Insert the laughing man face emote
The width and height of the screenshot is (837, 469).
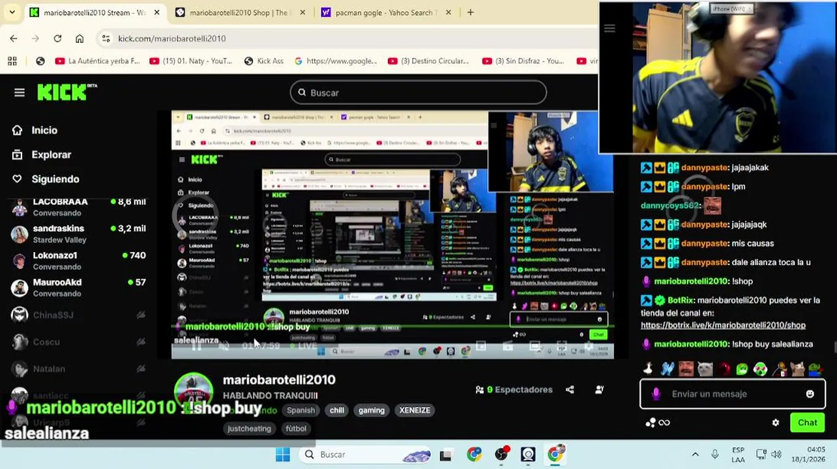tap(686, 369)
